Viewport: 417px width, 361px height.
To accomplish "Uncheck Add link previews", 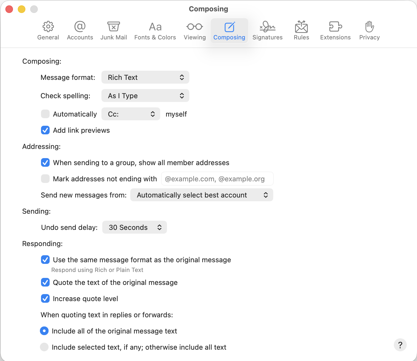I will 45,130.
